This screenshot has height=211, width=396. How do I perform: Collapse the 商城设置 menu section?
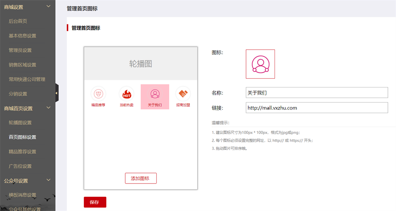48,7
